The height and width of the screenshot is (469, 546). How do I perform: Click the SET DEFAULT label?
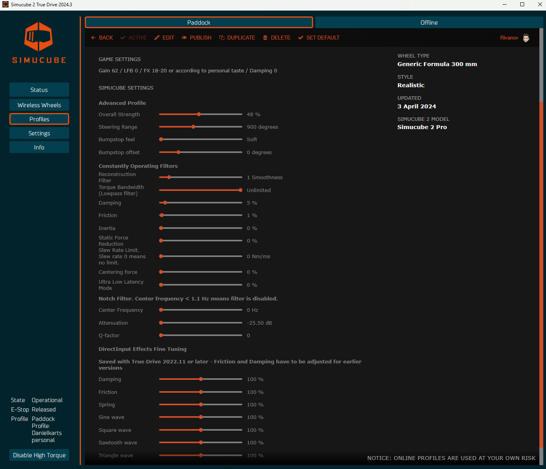323,38
